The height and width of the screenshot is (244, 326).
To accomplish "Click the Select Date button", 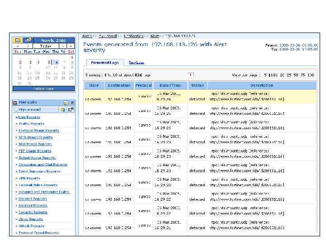I will point(43,89).
